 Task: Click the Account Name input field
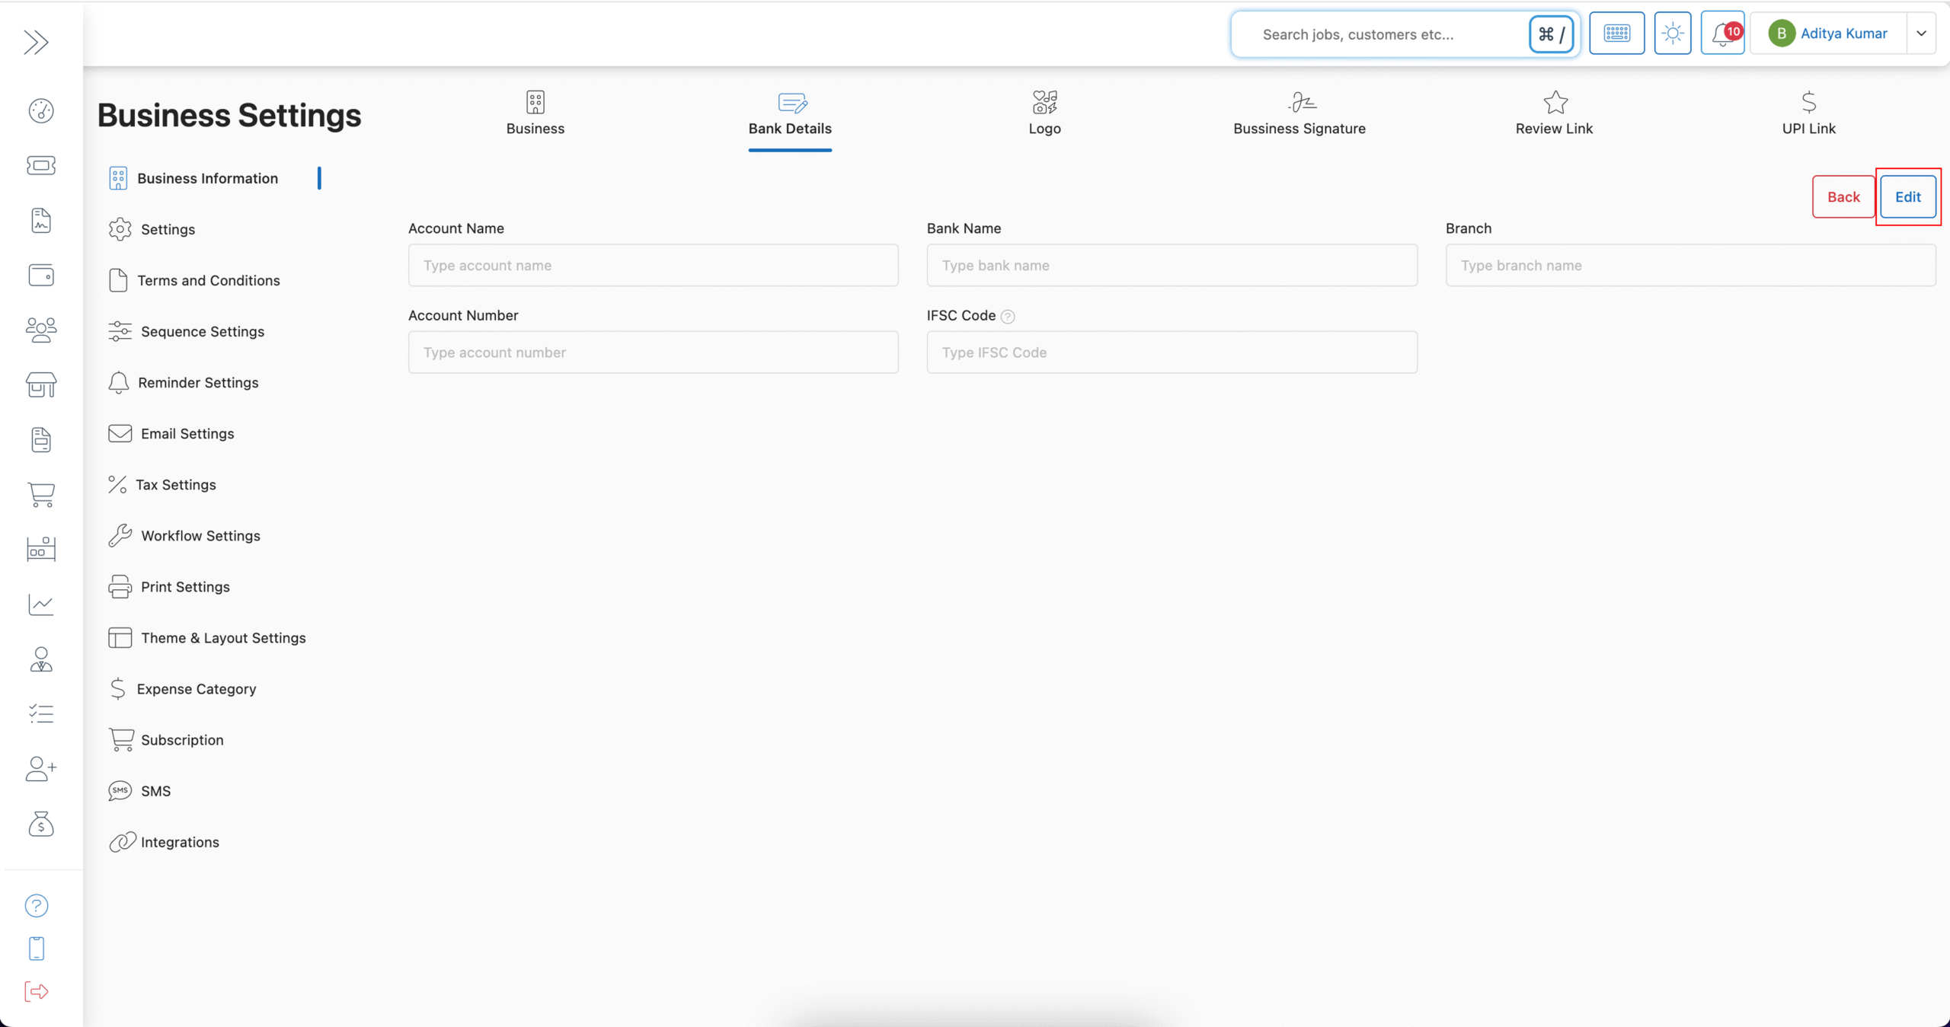tap(654, 265)
